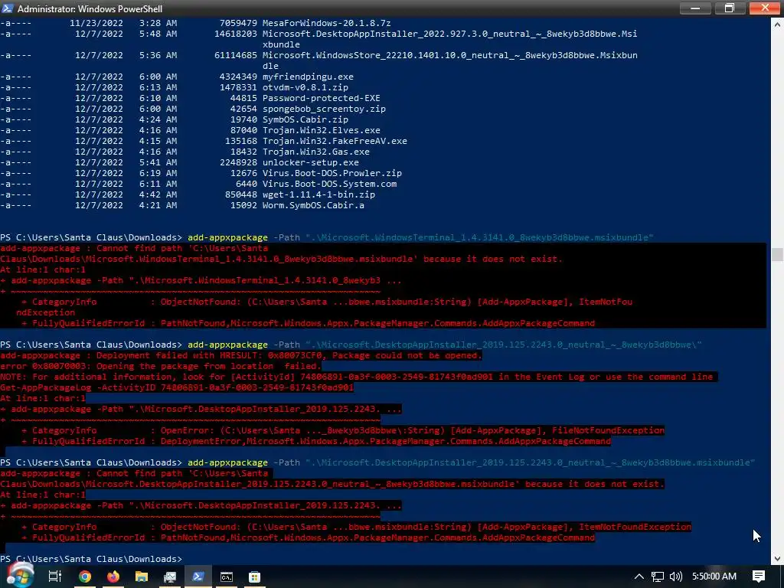Minimize the PowerShell window
Viewport: 784px width, 588px height.
(695, 8)
